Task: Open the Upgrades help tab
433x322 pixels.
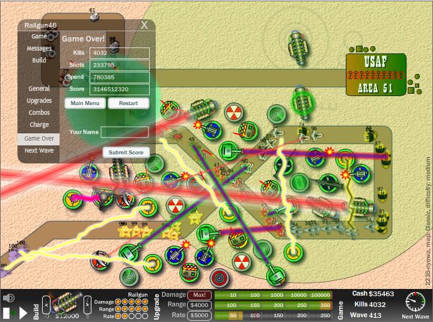Action: 39,101
